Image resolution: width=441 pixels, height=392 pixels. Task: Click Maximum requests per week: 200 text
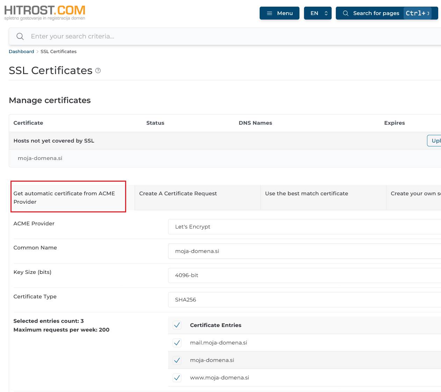tap(62, 330)
